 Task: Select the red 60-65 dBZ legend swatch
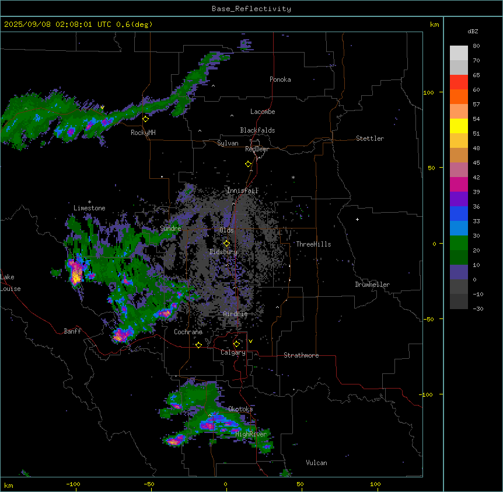(459, 82)
